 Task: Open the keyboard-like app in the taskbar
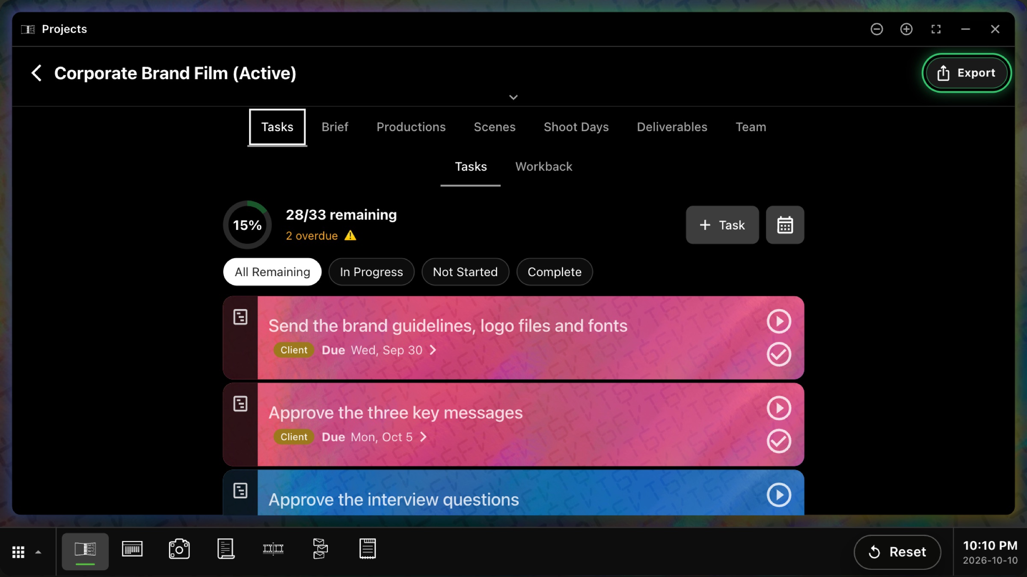132,549
